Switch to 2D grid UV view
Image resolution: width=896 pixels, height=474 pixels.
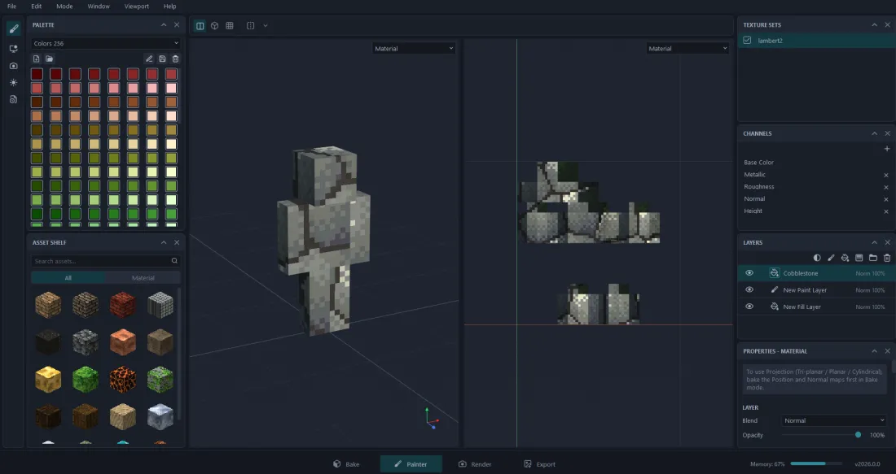[230, 26]
